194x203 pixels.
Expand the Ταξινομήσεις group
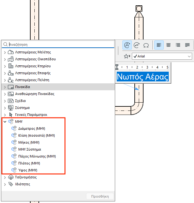[x=5, y=177]
